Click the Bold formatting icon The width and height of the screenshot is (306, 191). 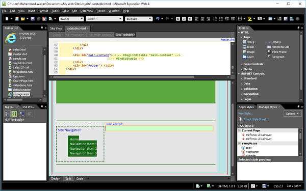point(178,19)
